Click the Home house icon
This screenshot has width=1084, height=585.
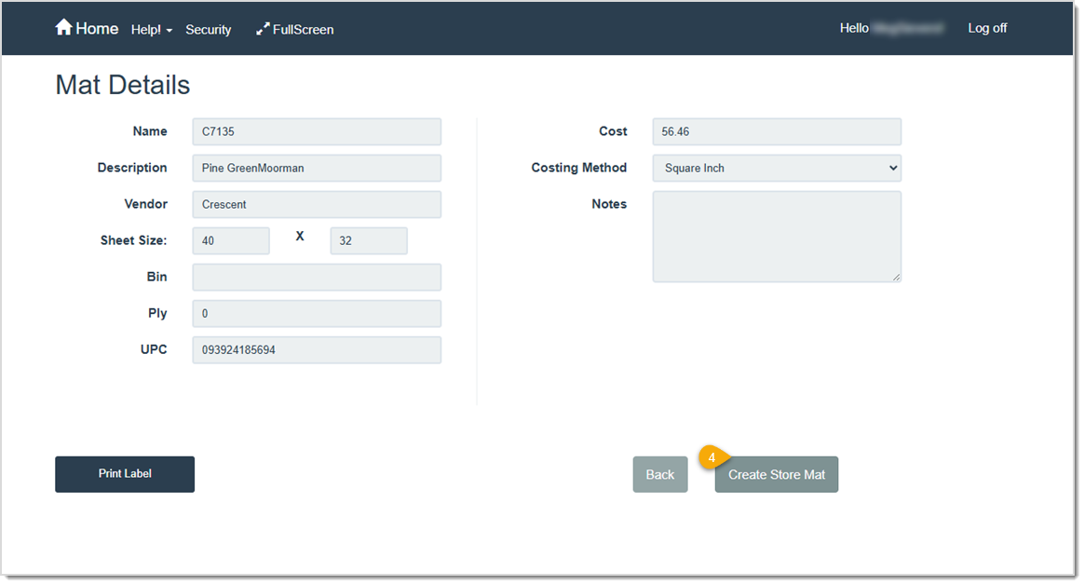pyautogui.click(x=64, y=27)
